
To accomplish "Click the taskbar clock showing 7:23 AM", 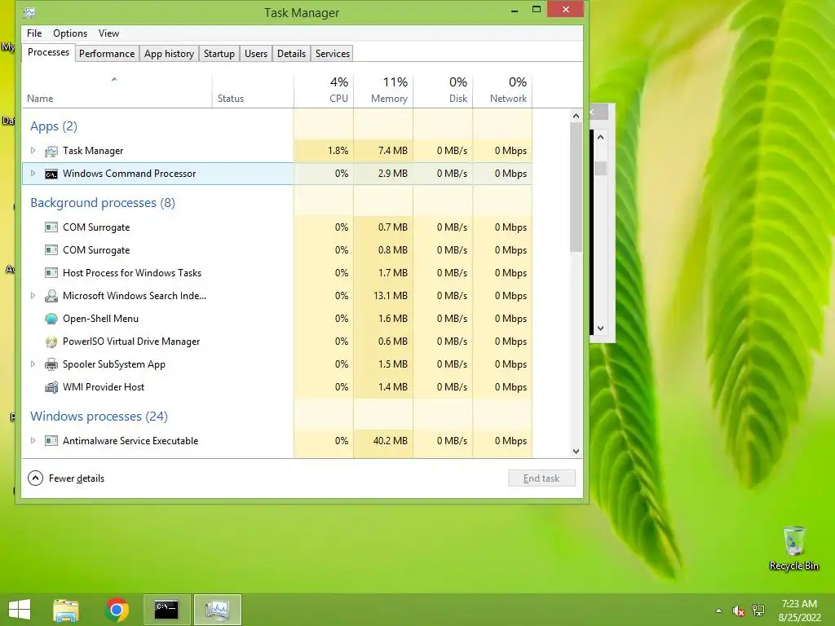I will [799, 611].
